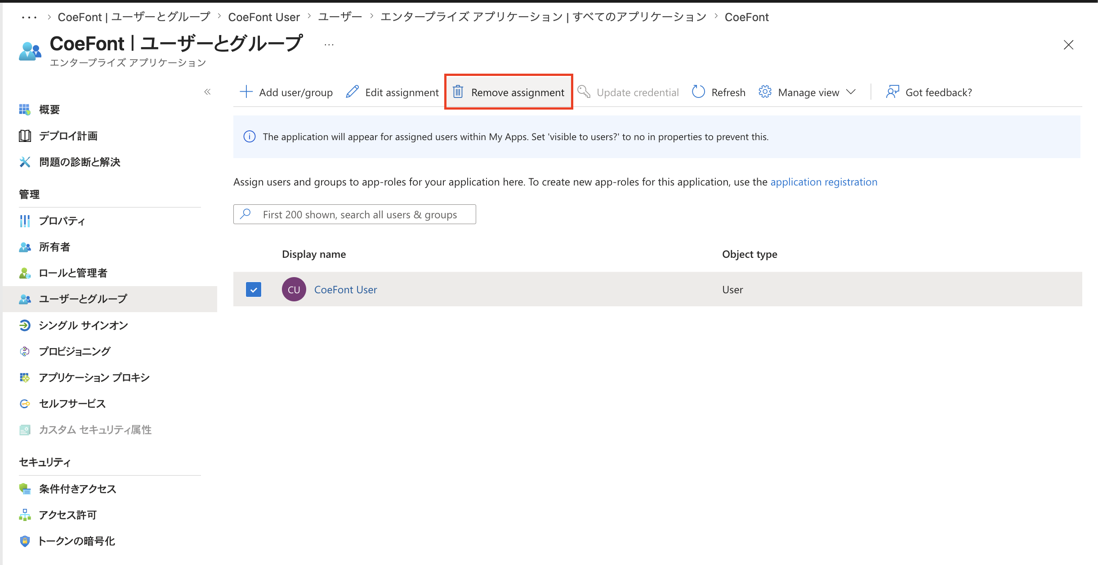Open 所有者 in the sidebar
The image size is (1098, 565).
pyautogui.click(x=55, y=247)
